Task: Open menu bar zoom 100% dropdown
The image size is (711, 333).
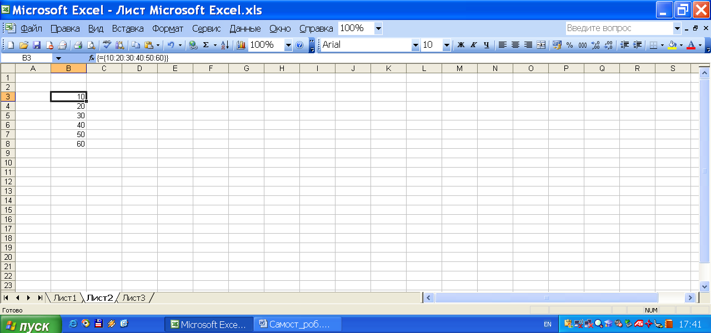Action: (x=378, y=28)
